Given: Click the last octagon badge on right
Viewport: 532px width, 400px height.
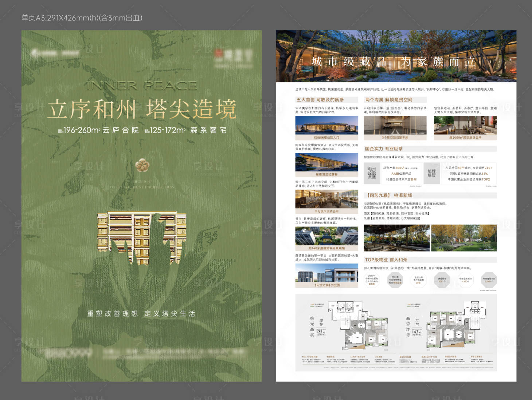Looking at the screenshot, I should [x=489, y=280].
